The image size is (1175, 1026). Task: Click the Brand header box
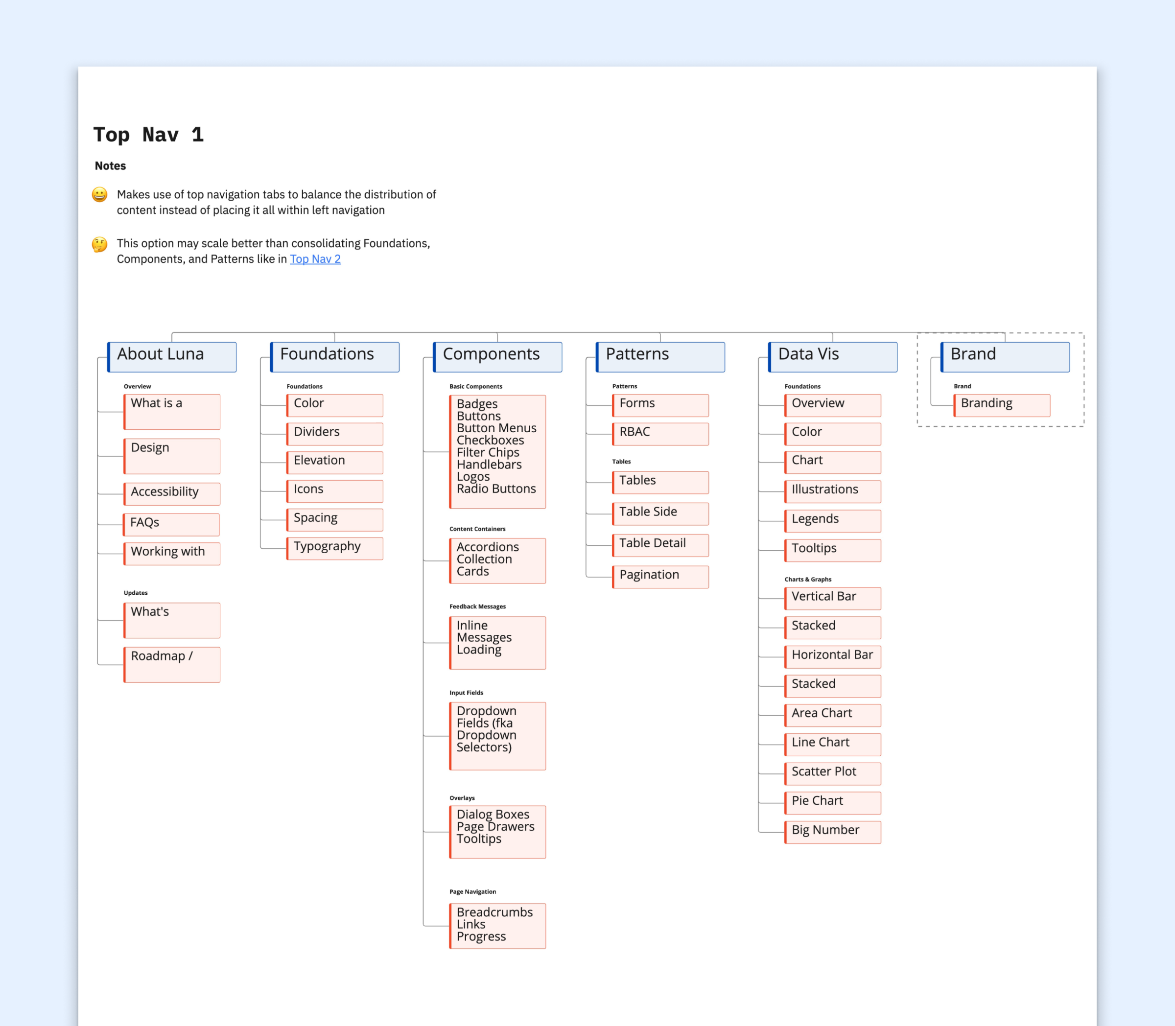pos(1005,357)
